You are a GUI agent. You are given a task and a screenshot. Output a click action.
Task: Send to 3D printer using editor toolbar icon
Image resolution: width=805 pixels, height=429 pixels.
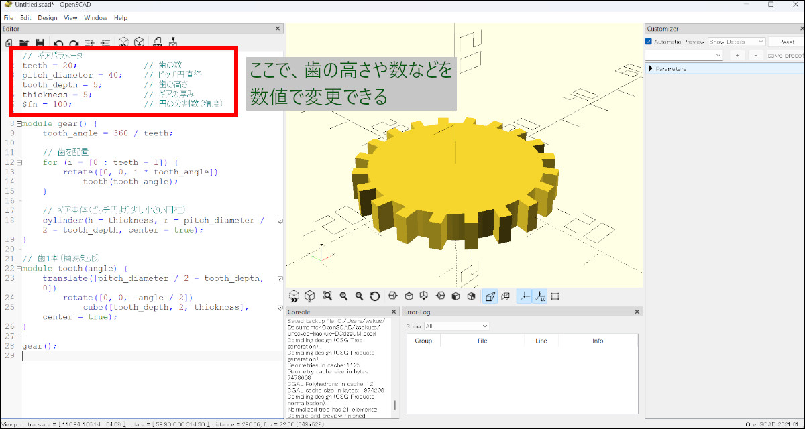pyautogui.click(x=173, y=42)
